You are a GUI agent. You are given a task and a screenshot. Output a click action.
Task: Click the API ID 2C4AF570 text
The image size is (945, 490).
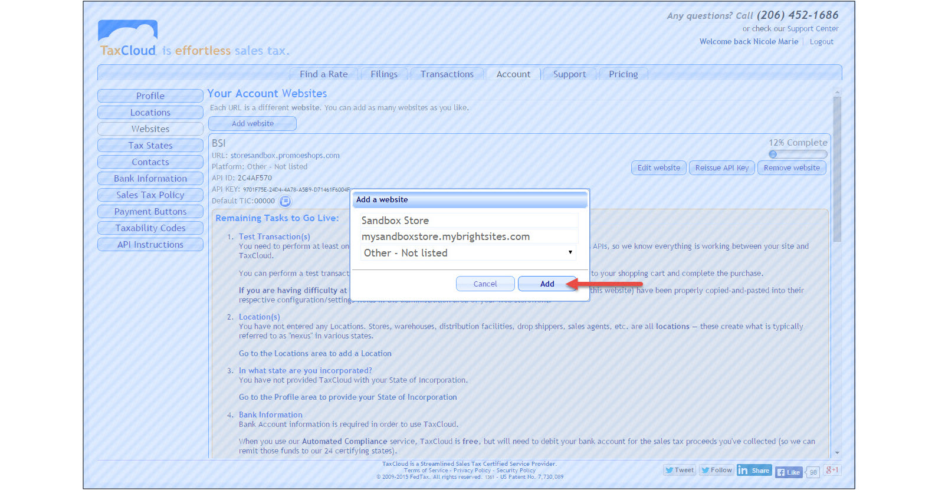pyautogui.click(x=255, y=178)
